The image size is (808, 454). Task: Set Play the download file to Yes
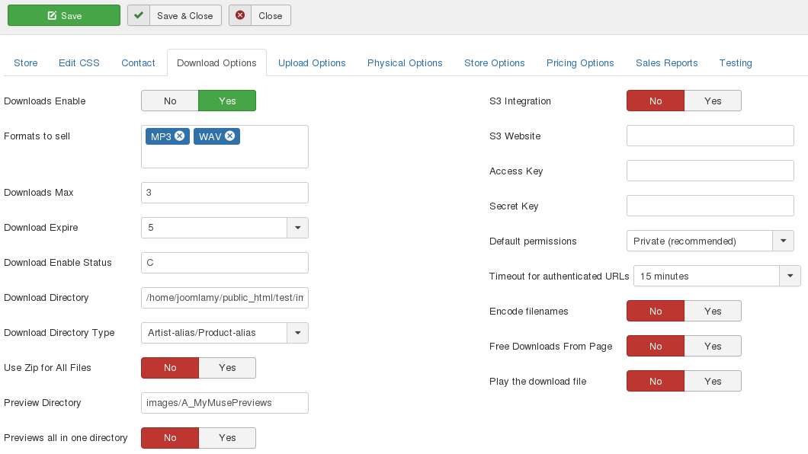click(713, 382)
